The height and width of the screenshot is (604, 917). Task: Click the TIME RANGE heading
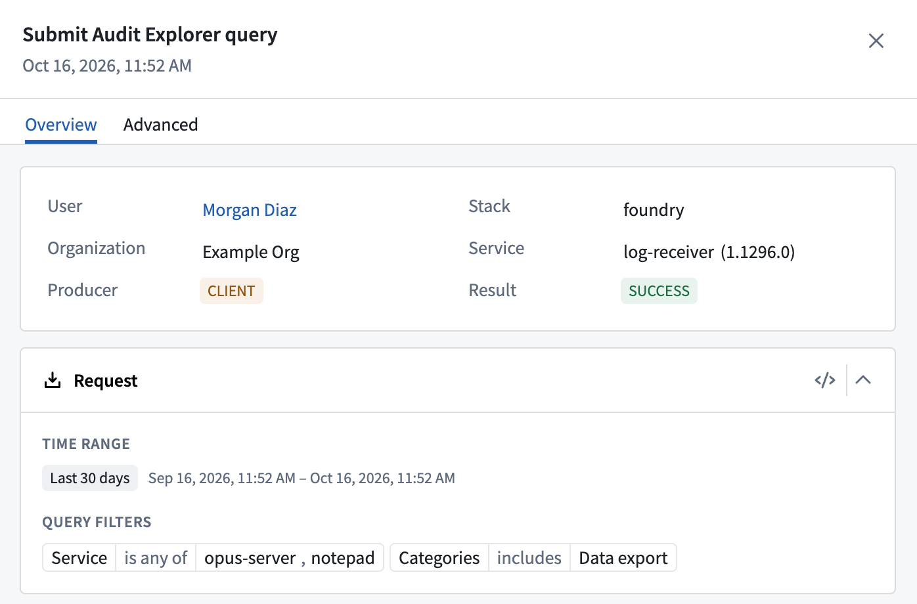[x=86, y=444]
